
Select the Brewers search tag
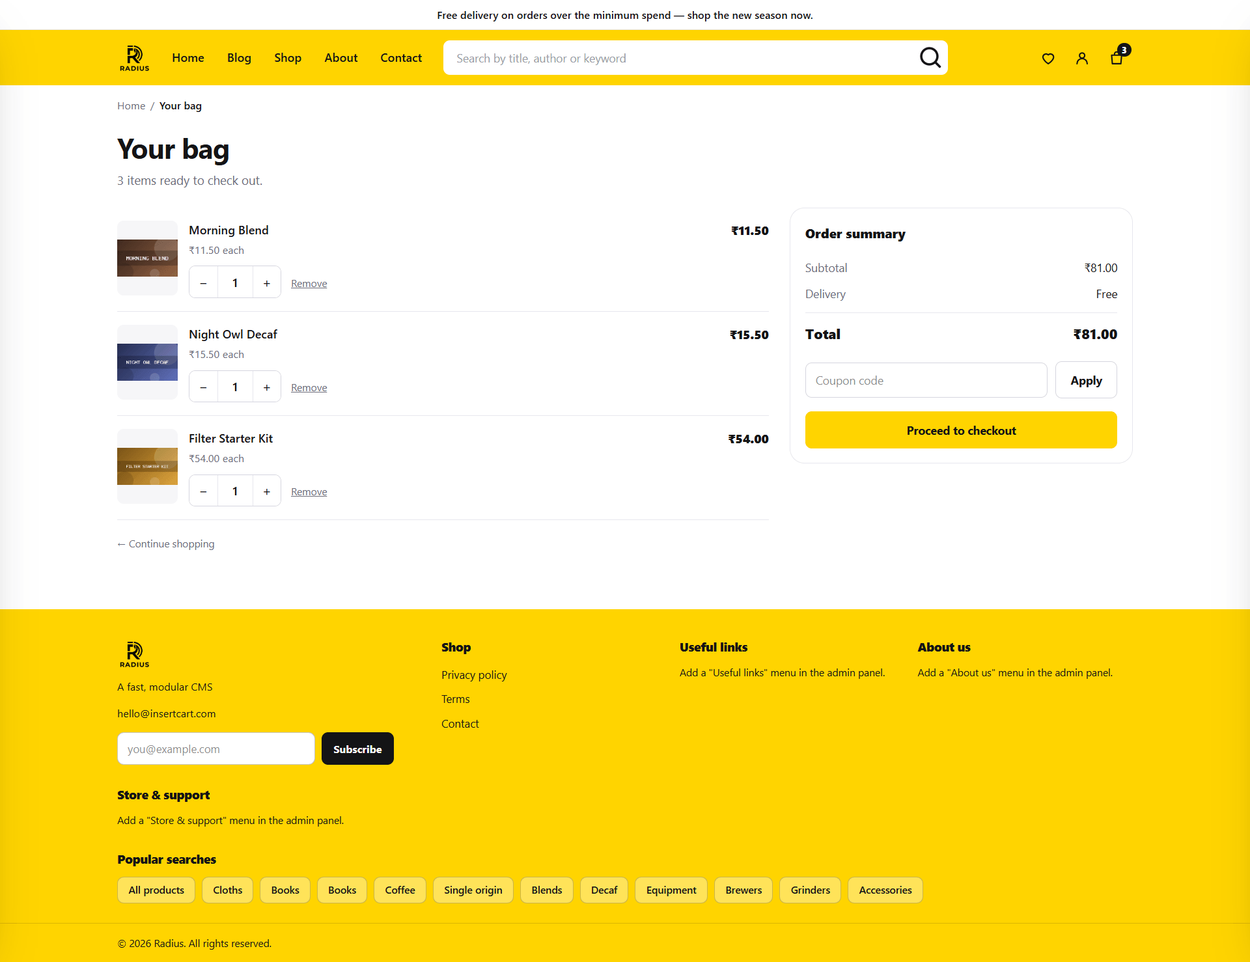pyautogui.click(x=743, y=890)
